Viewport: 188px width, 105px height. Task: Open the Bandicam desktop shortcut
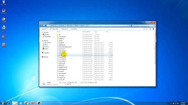coord(4,11)
